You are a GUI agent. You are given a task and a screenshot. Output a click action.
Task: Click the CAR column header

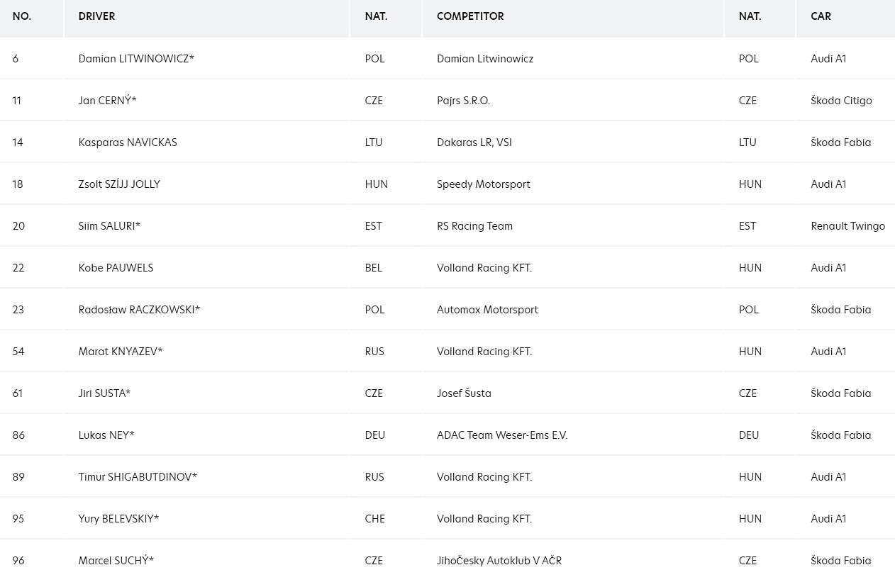pyautogui.click(x=821, y=16)
